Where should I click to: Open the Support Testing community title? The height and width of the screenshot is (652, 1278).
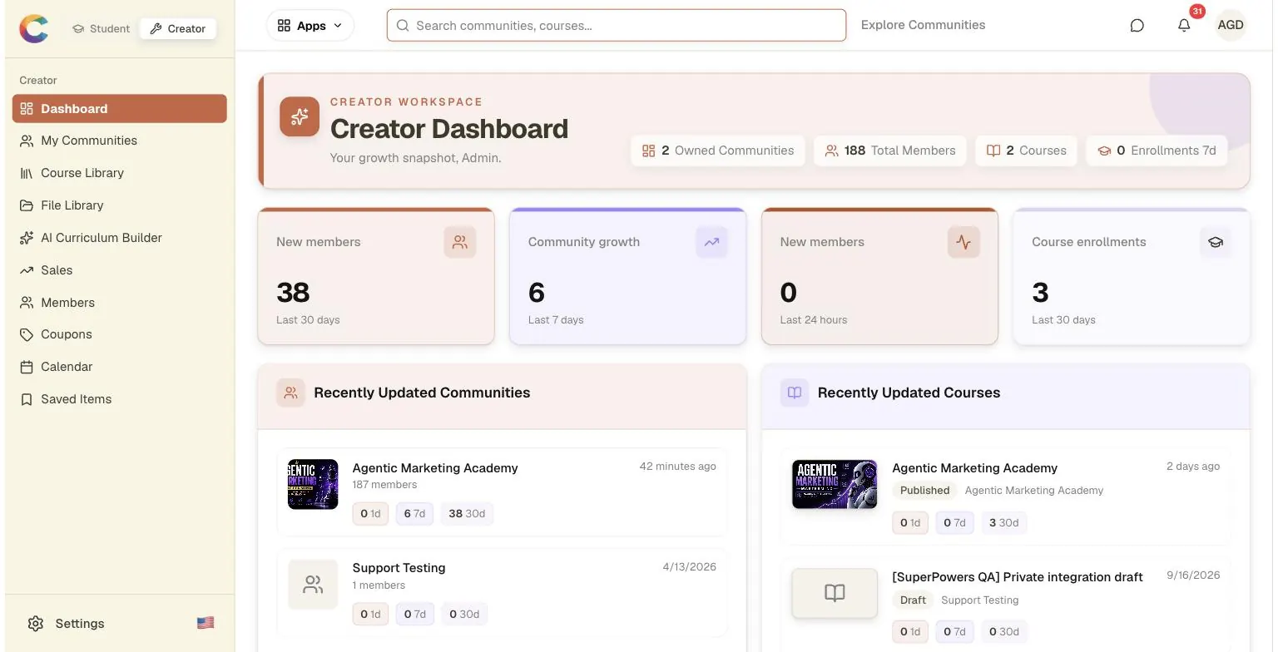coord(399,568)
